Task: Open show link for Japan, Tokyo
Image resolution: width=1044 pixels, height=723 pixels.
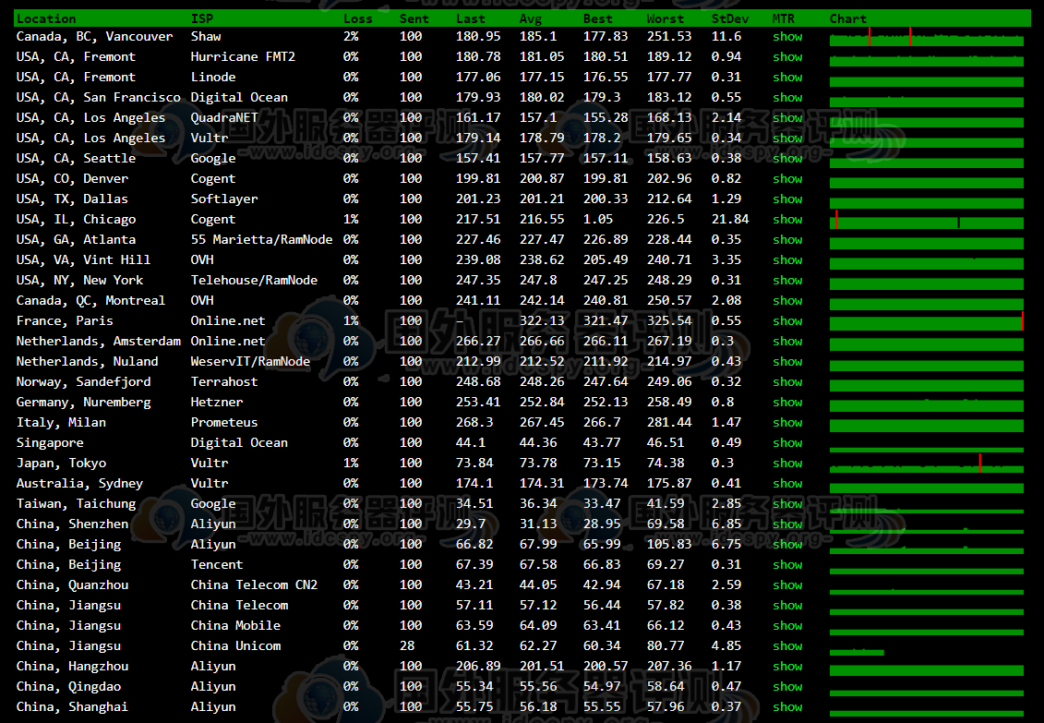Action: coord(787,464)
